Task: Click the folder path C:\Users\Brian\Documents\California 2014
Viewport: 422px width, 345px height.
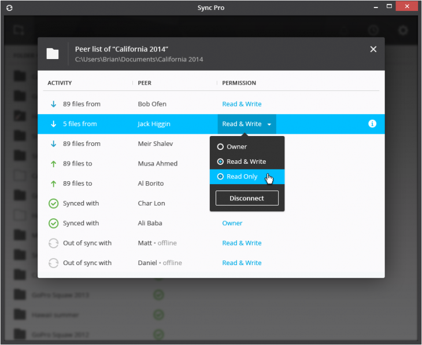Action: coord(139,60)
